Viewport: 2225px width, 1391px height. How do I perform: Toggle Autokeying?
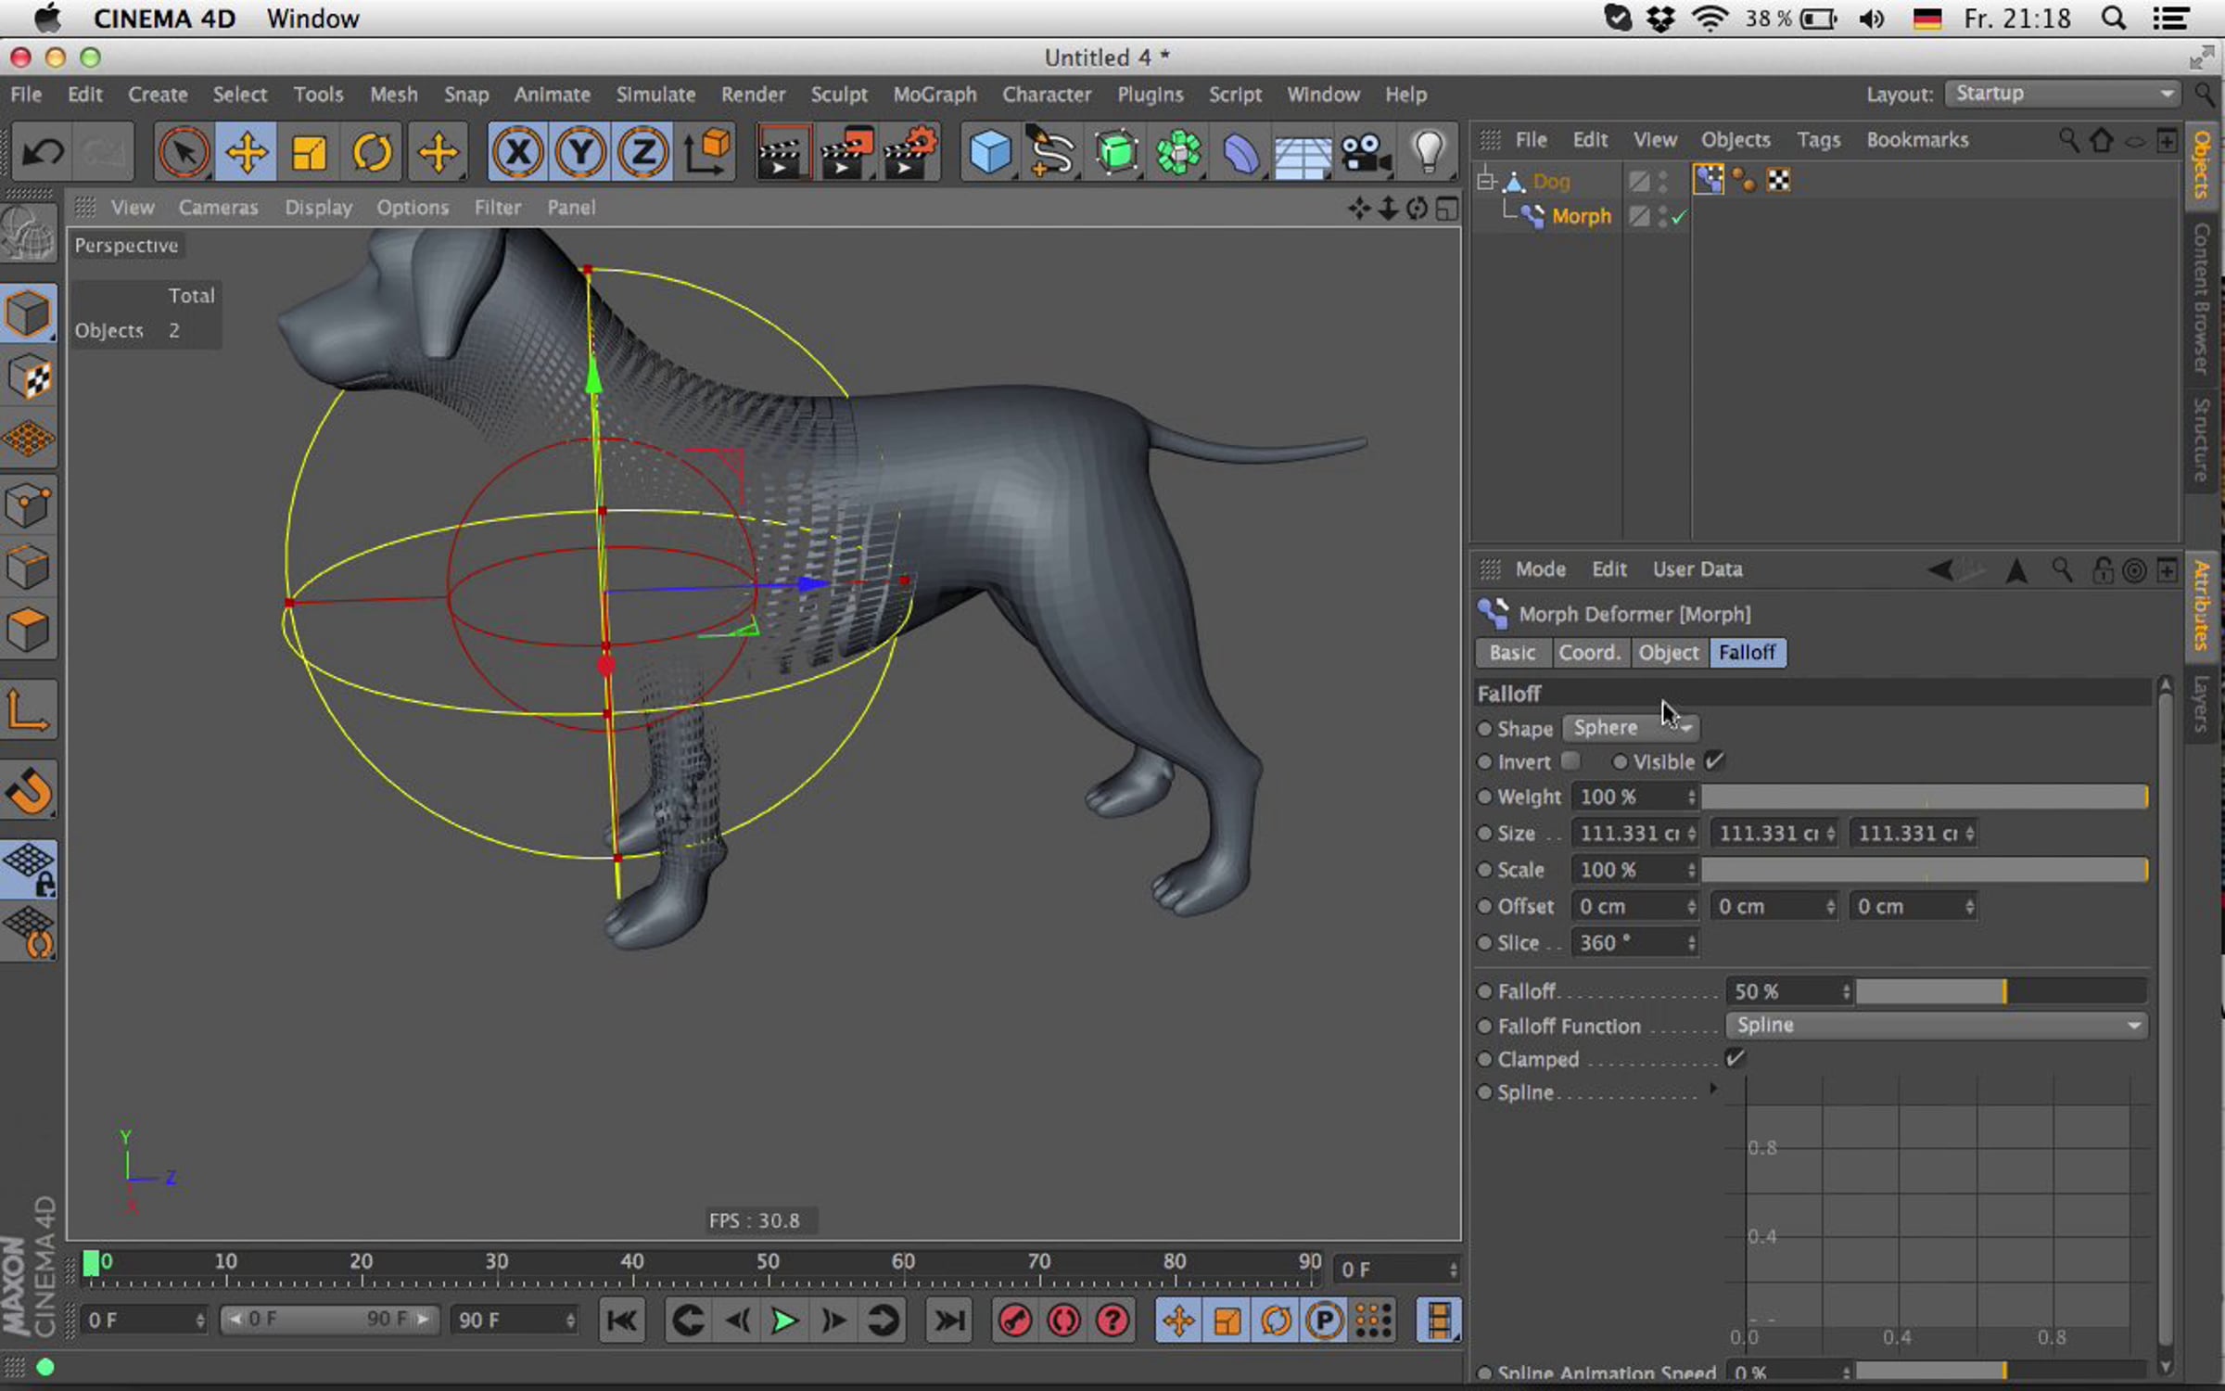(x=1064, y=1320)
